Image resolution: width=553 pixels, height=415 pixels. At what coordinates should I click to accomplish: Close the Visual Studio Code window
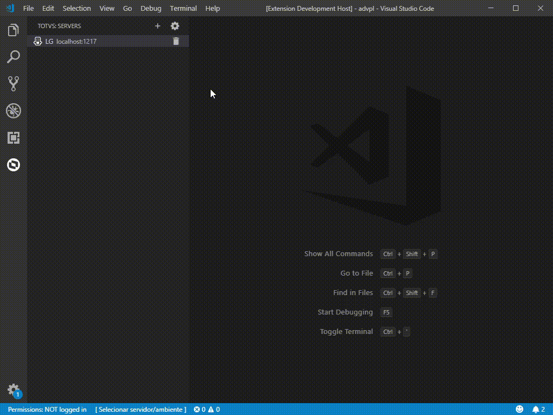(x=540, y=8)
